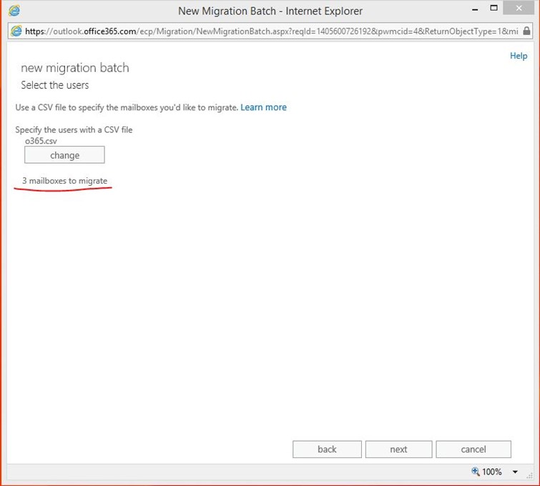Click the 'Select the users' subtitle
The height and width of the screenshot is (486, 540).
pos(55,85)
